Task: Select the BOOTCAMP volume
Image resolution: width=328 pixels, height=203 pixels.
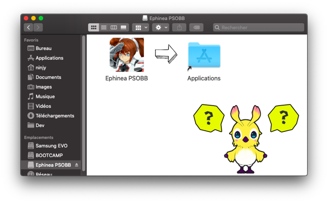Action: coord(50,155)
